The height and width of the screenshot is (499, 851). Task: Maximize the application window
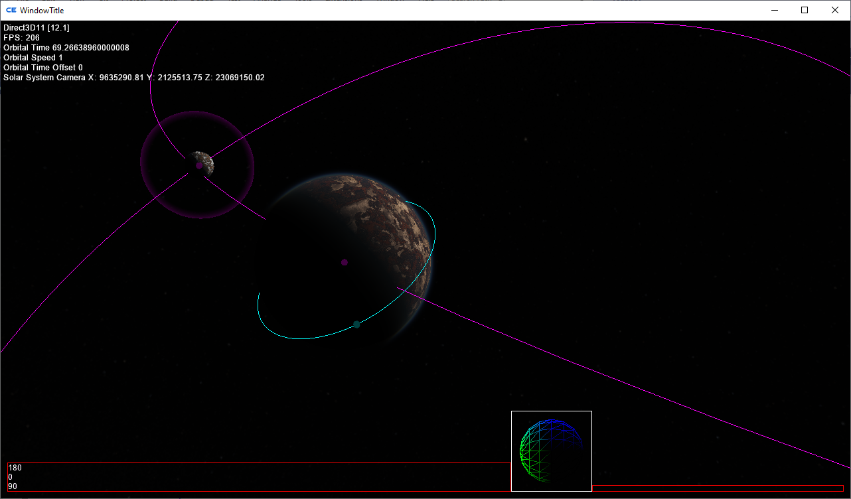coord(805,10)
